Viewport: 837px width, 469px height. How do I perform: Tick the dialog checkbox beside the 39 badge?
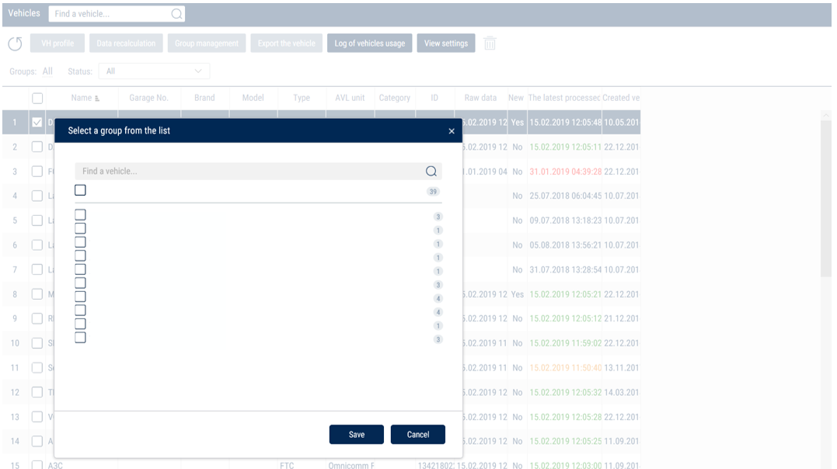(x=80, y=190)
